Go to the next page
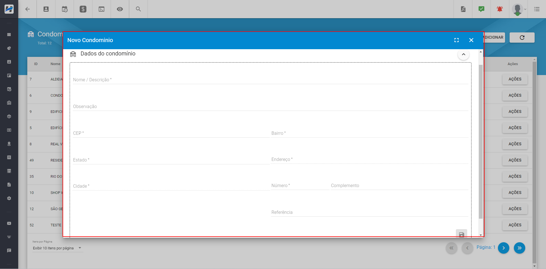Screen dimensions: 546x269 point(504,248)
